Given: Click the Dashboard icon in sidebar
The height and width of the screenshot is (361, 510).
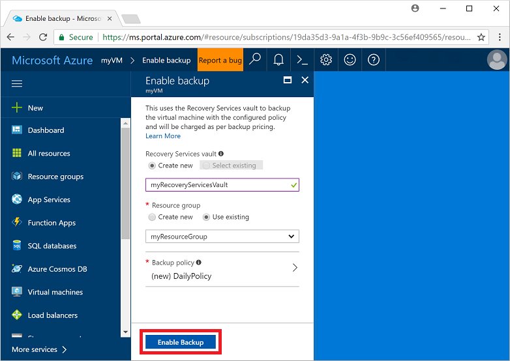Looking at the screenshot, I should click(16, 130).
